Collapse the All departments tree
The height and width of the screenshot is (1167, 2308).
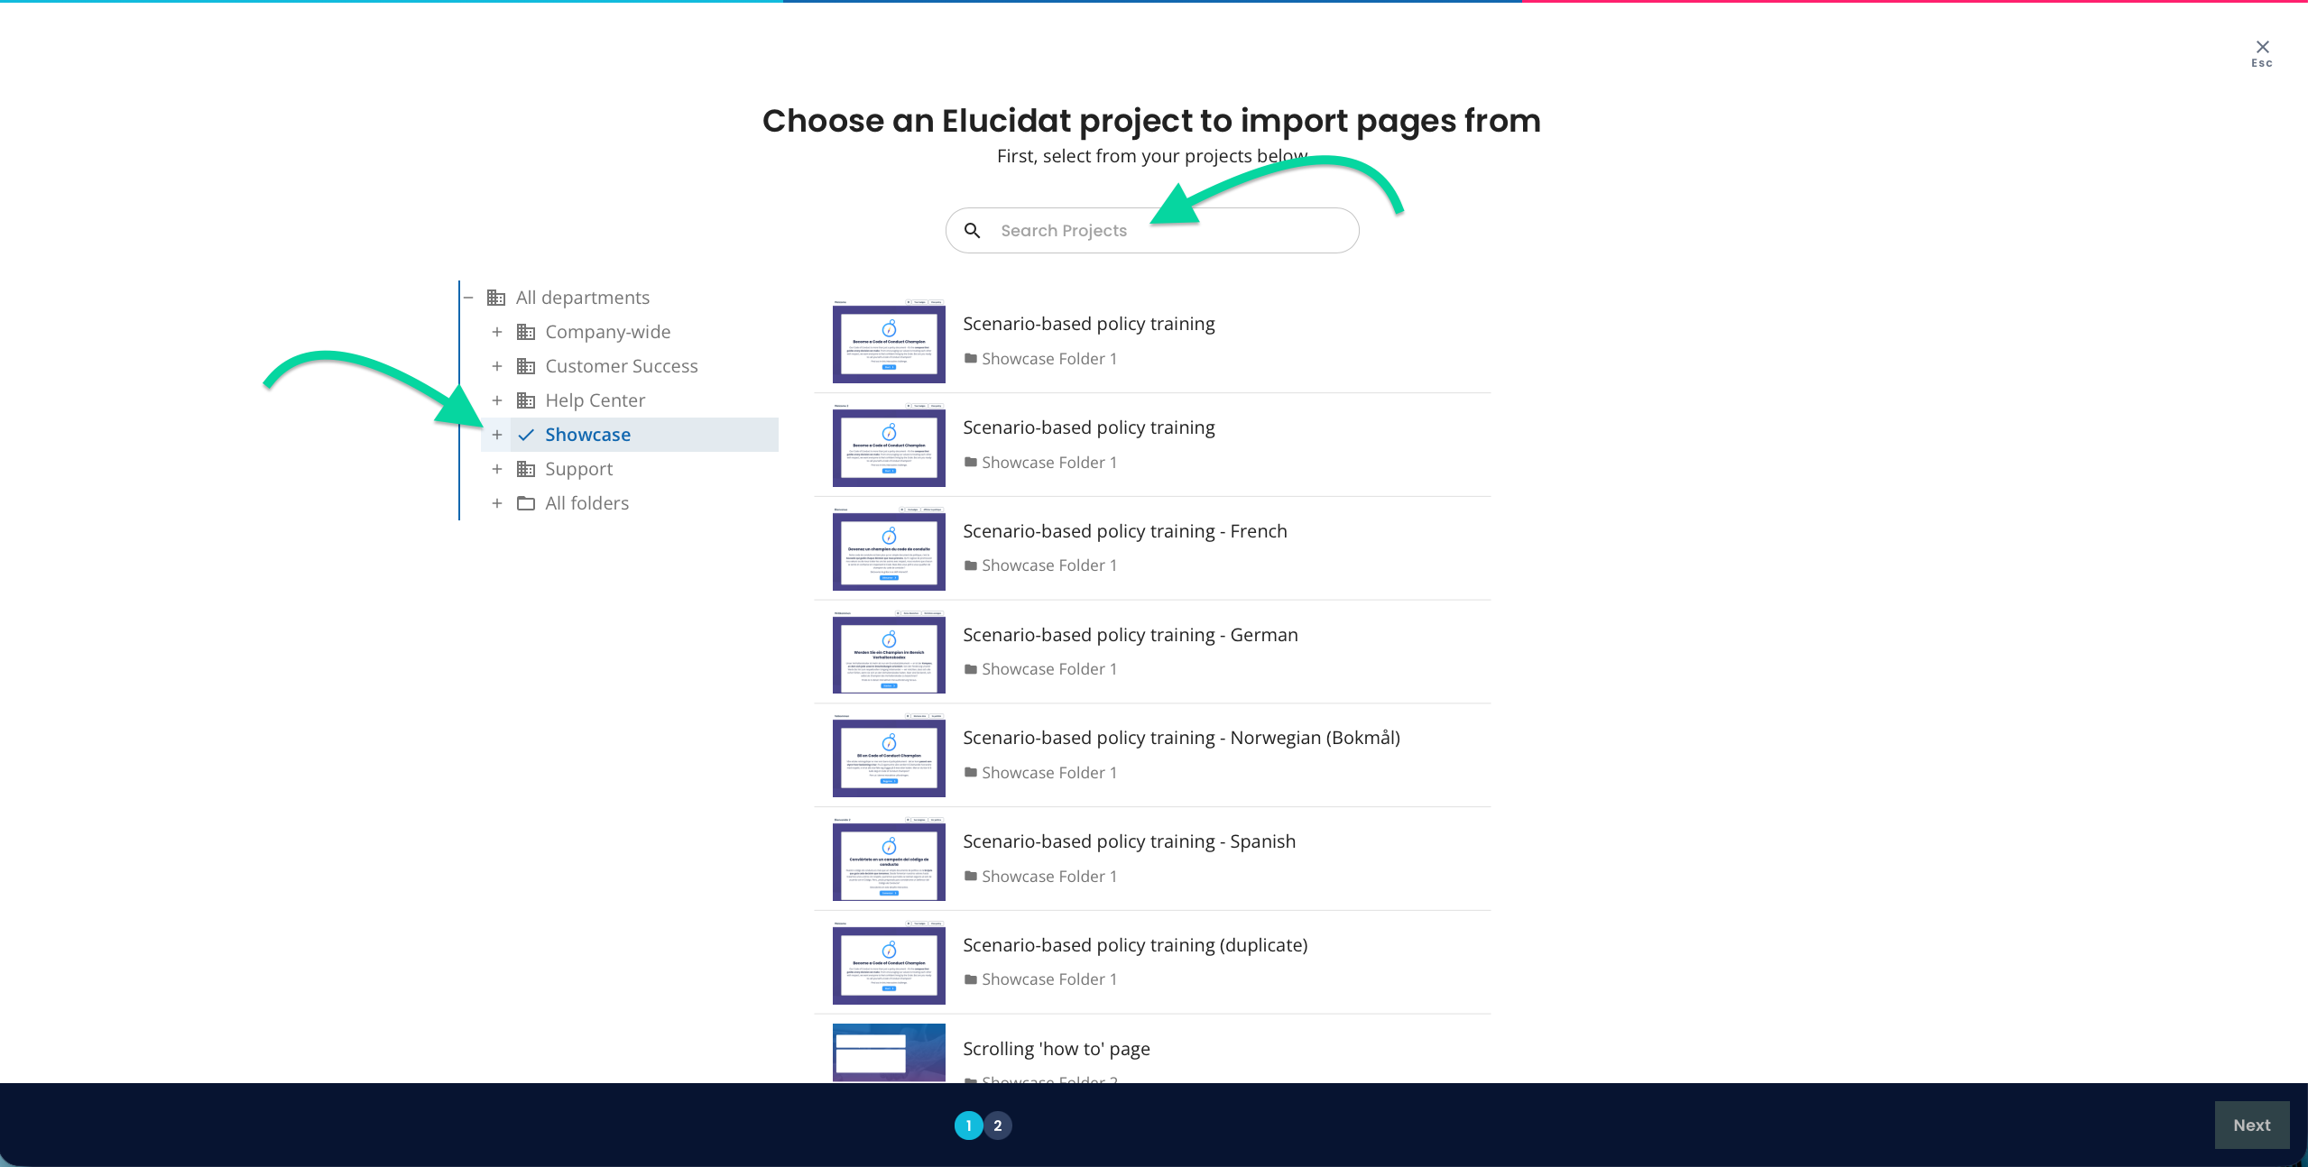[468, 298]
